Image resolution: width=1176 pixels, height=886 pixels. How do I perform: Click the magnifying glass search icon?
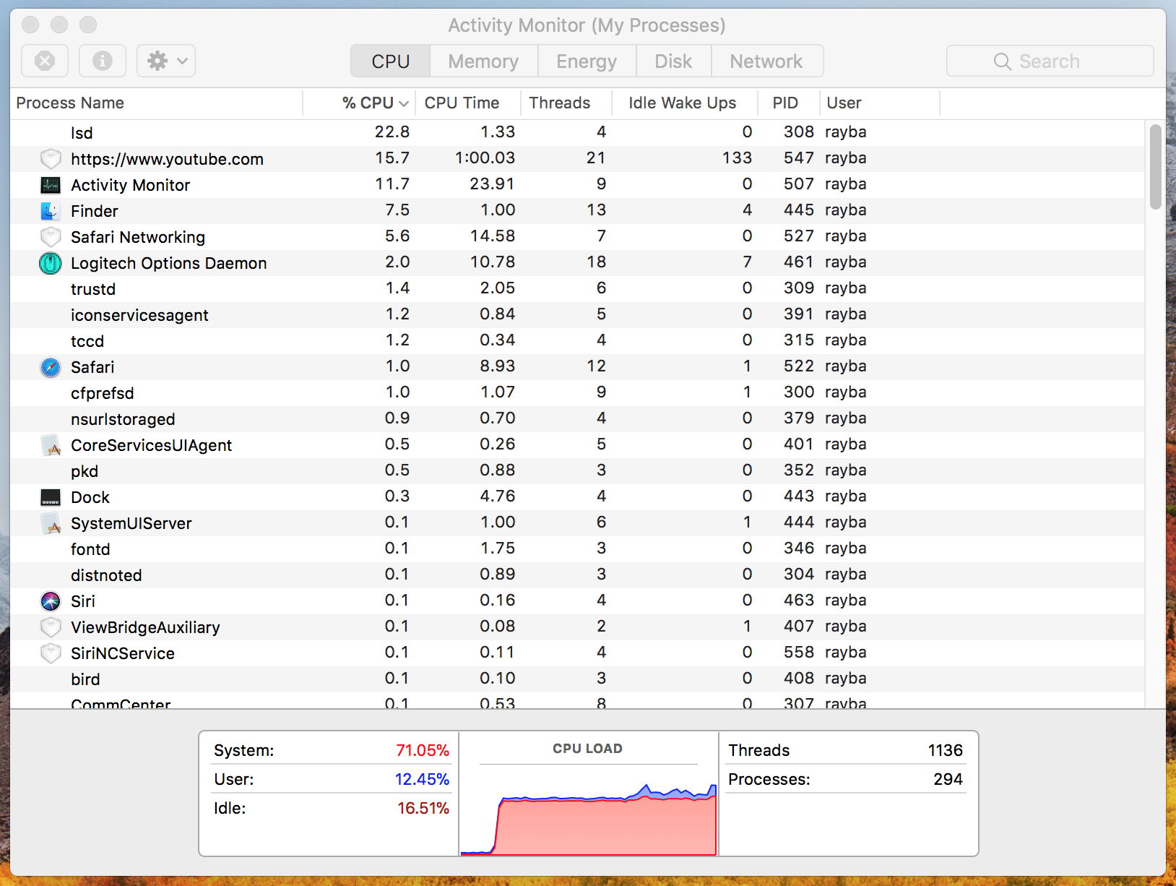(1002, 61)
